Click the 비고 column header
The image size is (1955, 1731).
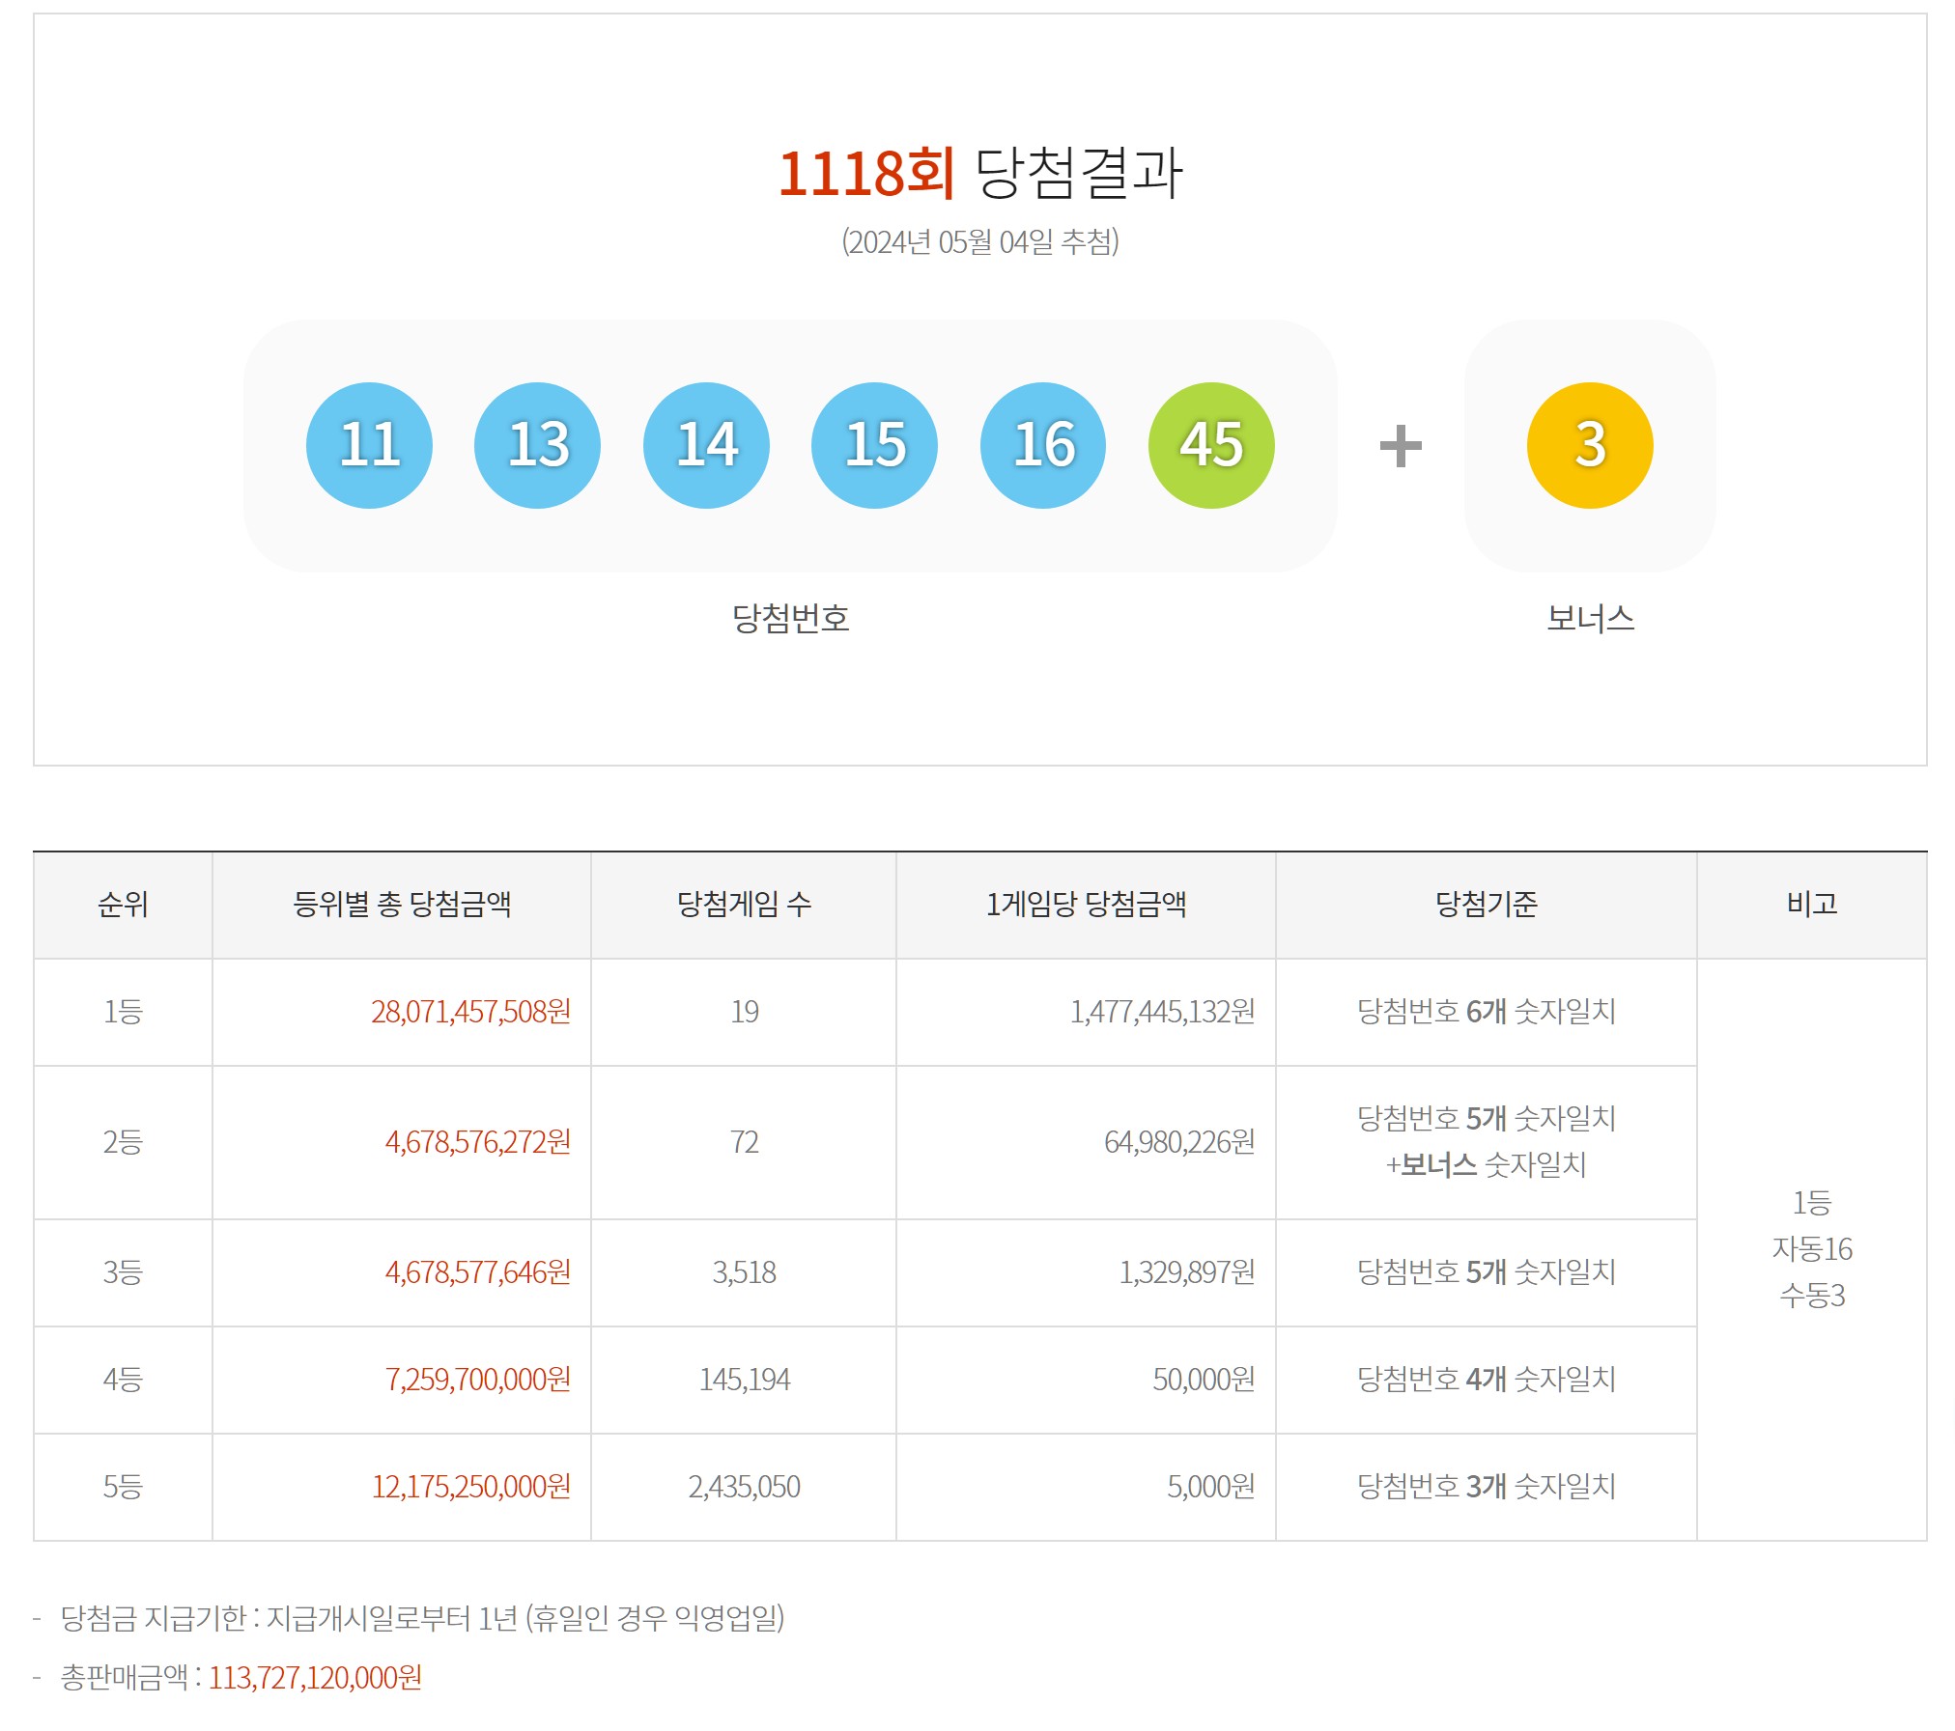(1811, 905)
